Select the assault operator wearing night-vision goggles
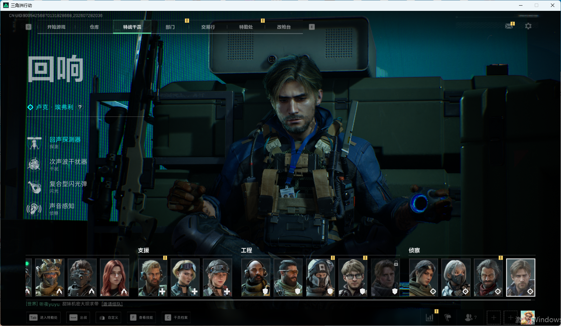Viewport: 561px width, 326px height. click(x=82, y=278)
